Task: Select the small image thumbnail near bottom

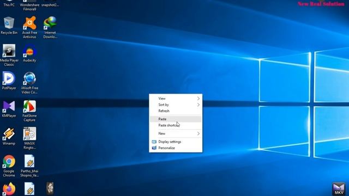Action: point(50,188)
